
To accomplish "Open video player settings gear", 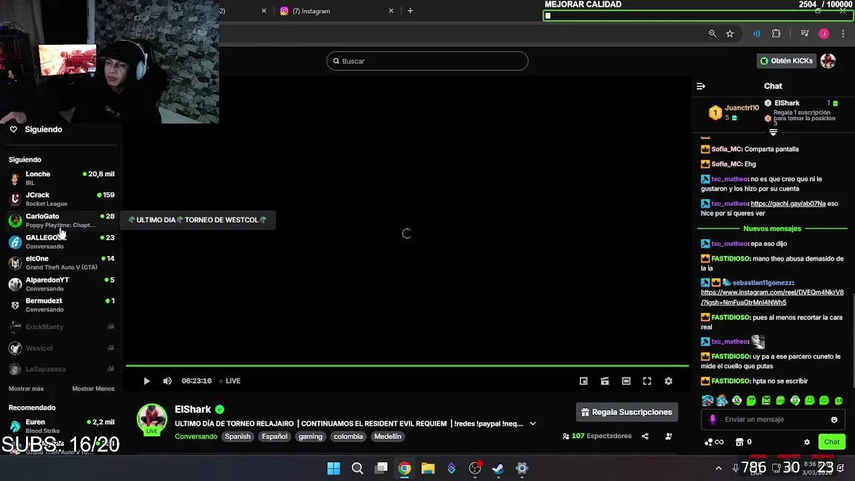I will tap(669, 381).
